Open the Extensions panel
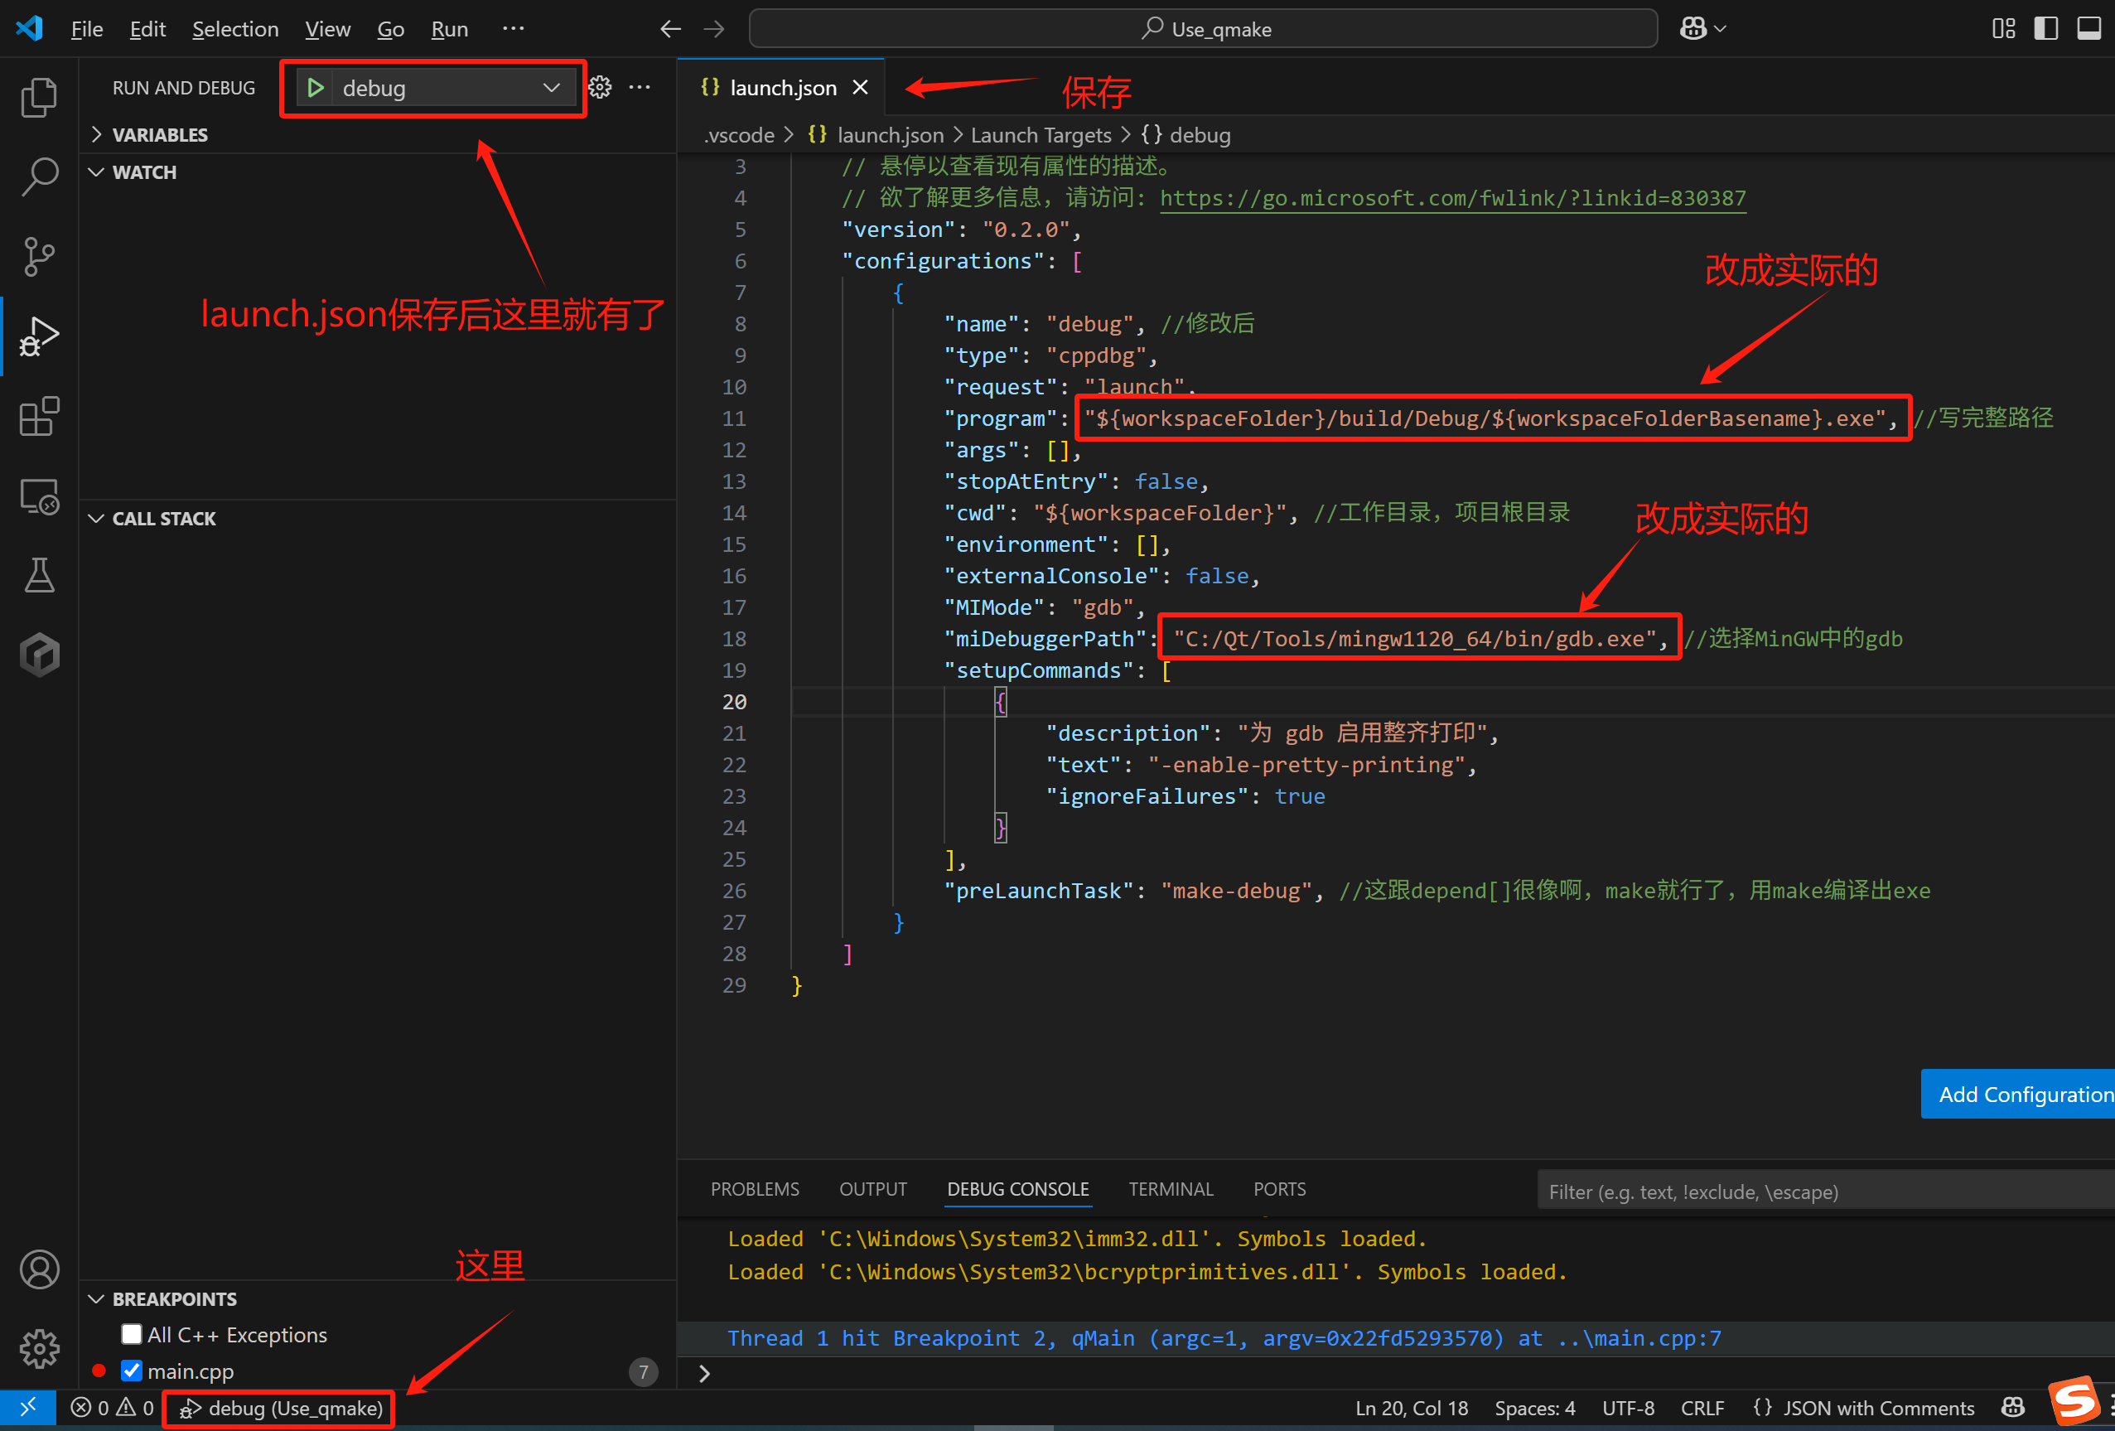Viewport: 2115px width, 1431px height. 39,416
